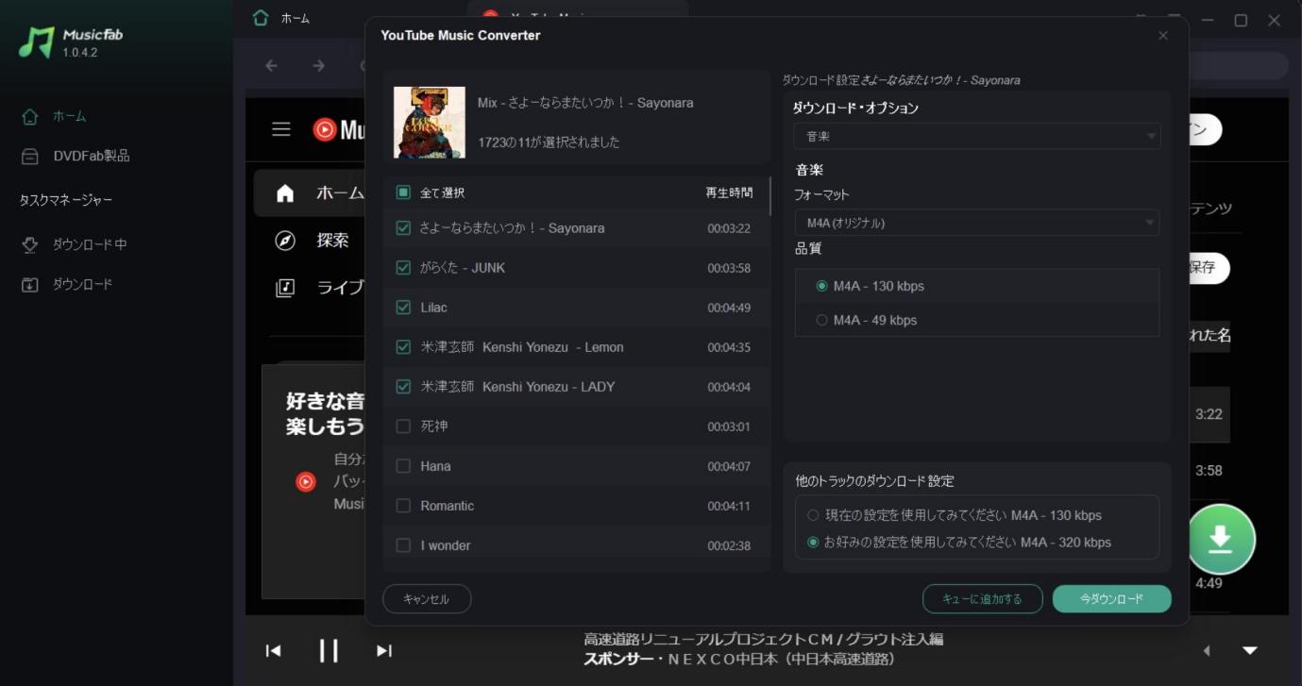The height and width of the screenshot is (686, 1302).
Task: Open ライブラリ in YouTube Music navigation
Action: click(319, 288)
